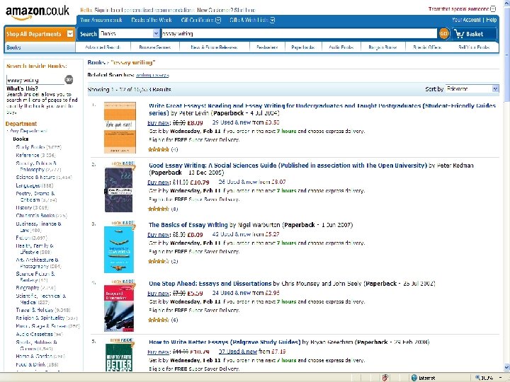Open Your Account link

point(466,20)
